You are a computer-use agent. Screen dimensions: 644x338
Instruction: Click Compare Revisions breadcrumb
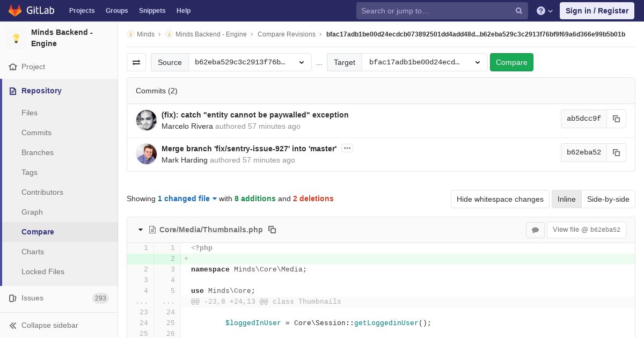coord(287,34)
